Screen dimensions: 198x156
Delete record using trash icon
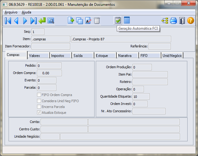click(x=97, y=20)
